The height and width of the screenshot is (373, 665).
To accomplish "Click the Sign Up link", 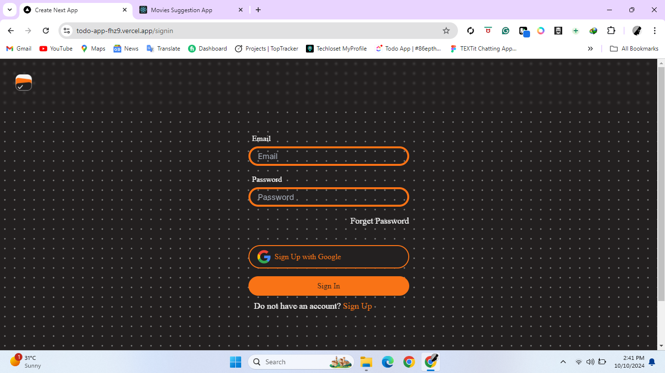I will [357, 306].
